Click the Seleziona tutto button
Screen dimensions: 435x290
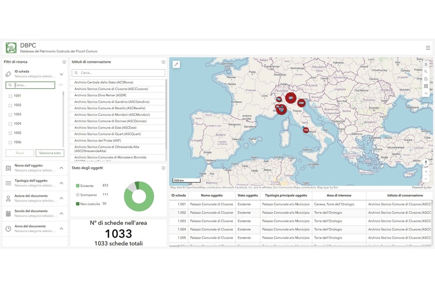tap(50, 153)
